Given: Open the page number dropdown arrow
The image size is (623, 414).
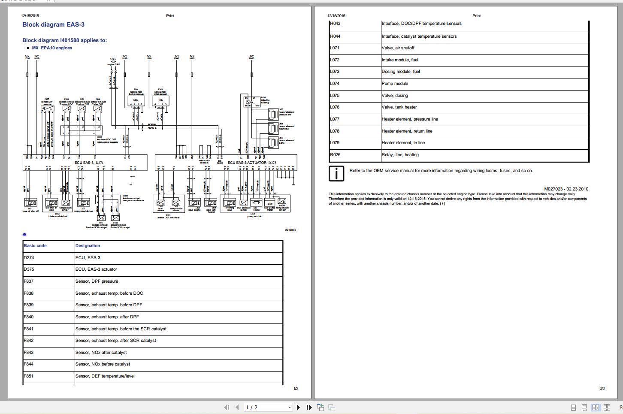Looking at the screenshot, I should pos(290,407).
